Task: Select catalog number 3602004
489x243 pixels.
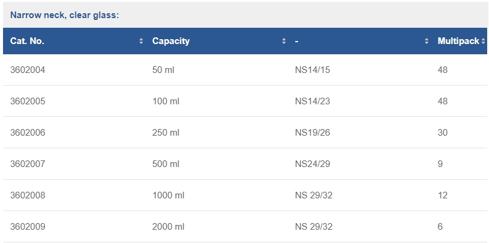Action: (x=28, y=70)
